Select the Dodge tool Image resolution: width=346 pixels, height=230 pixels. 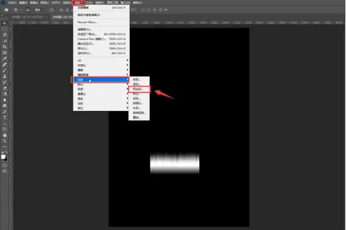pos(4,106)
